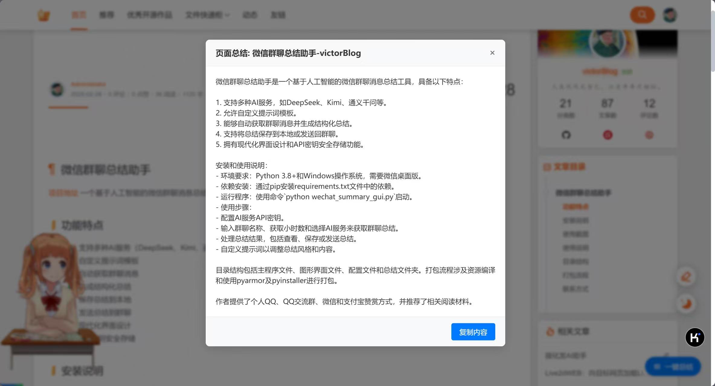Click the middle red social icon in author card
This screenshot has width=715, height=386.
point(608,135)
